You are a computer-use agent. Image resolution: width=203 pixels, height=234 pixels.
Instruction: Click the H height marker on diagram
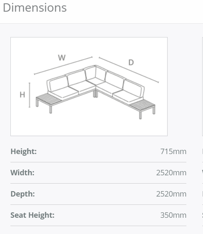pyautogui.click(x=22, y=95)
